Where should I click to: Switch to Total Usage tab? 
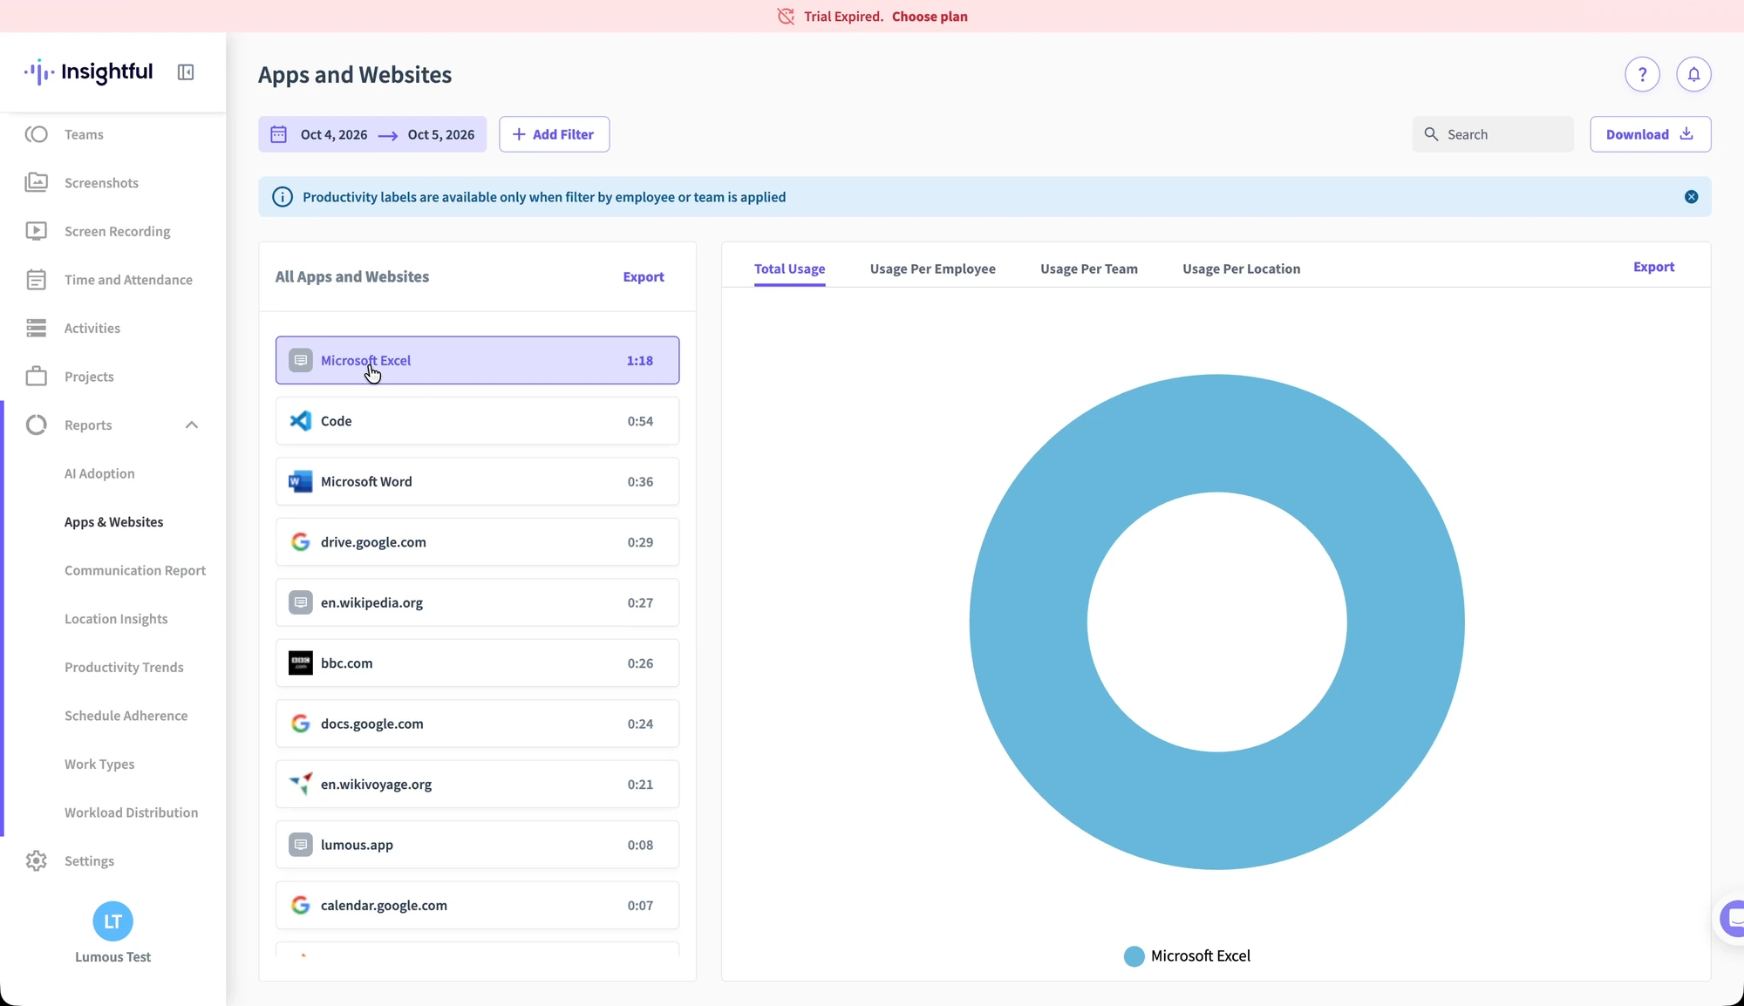coord(789,268)
